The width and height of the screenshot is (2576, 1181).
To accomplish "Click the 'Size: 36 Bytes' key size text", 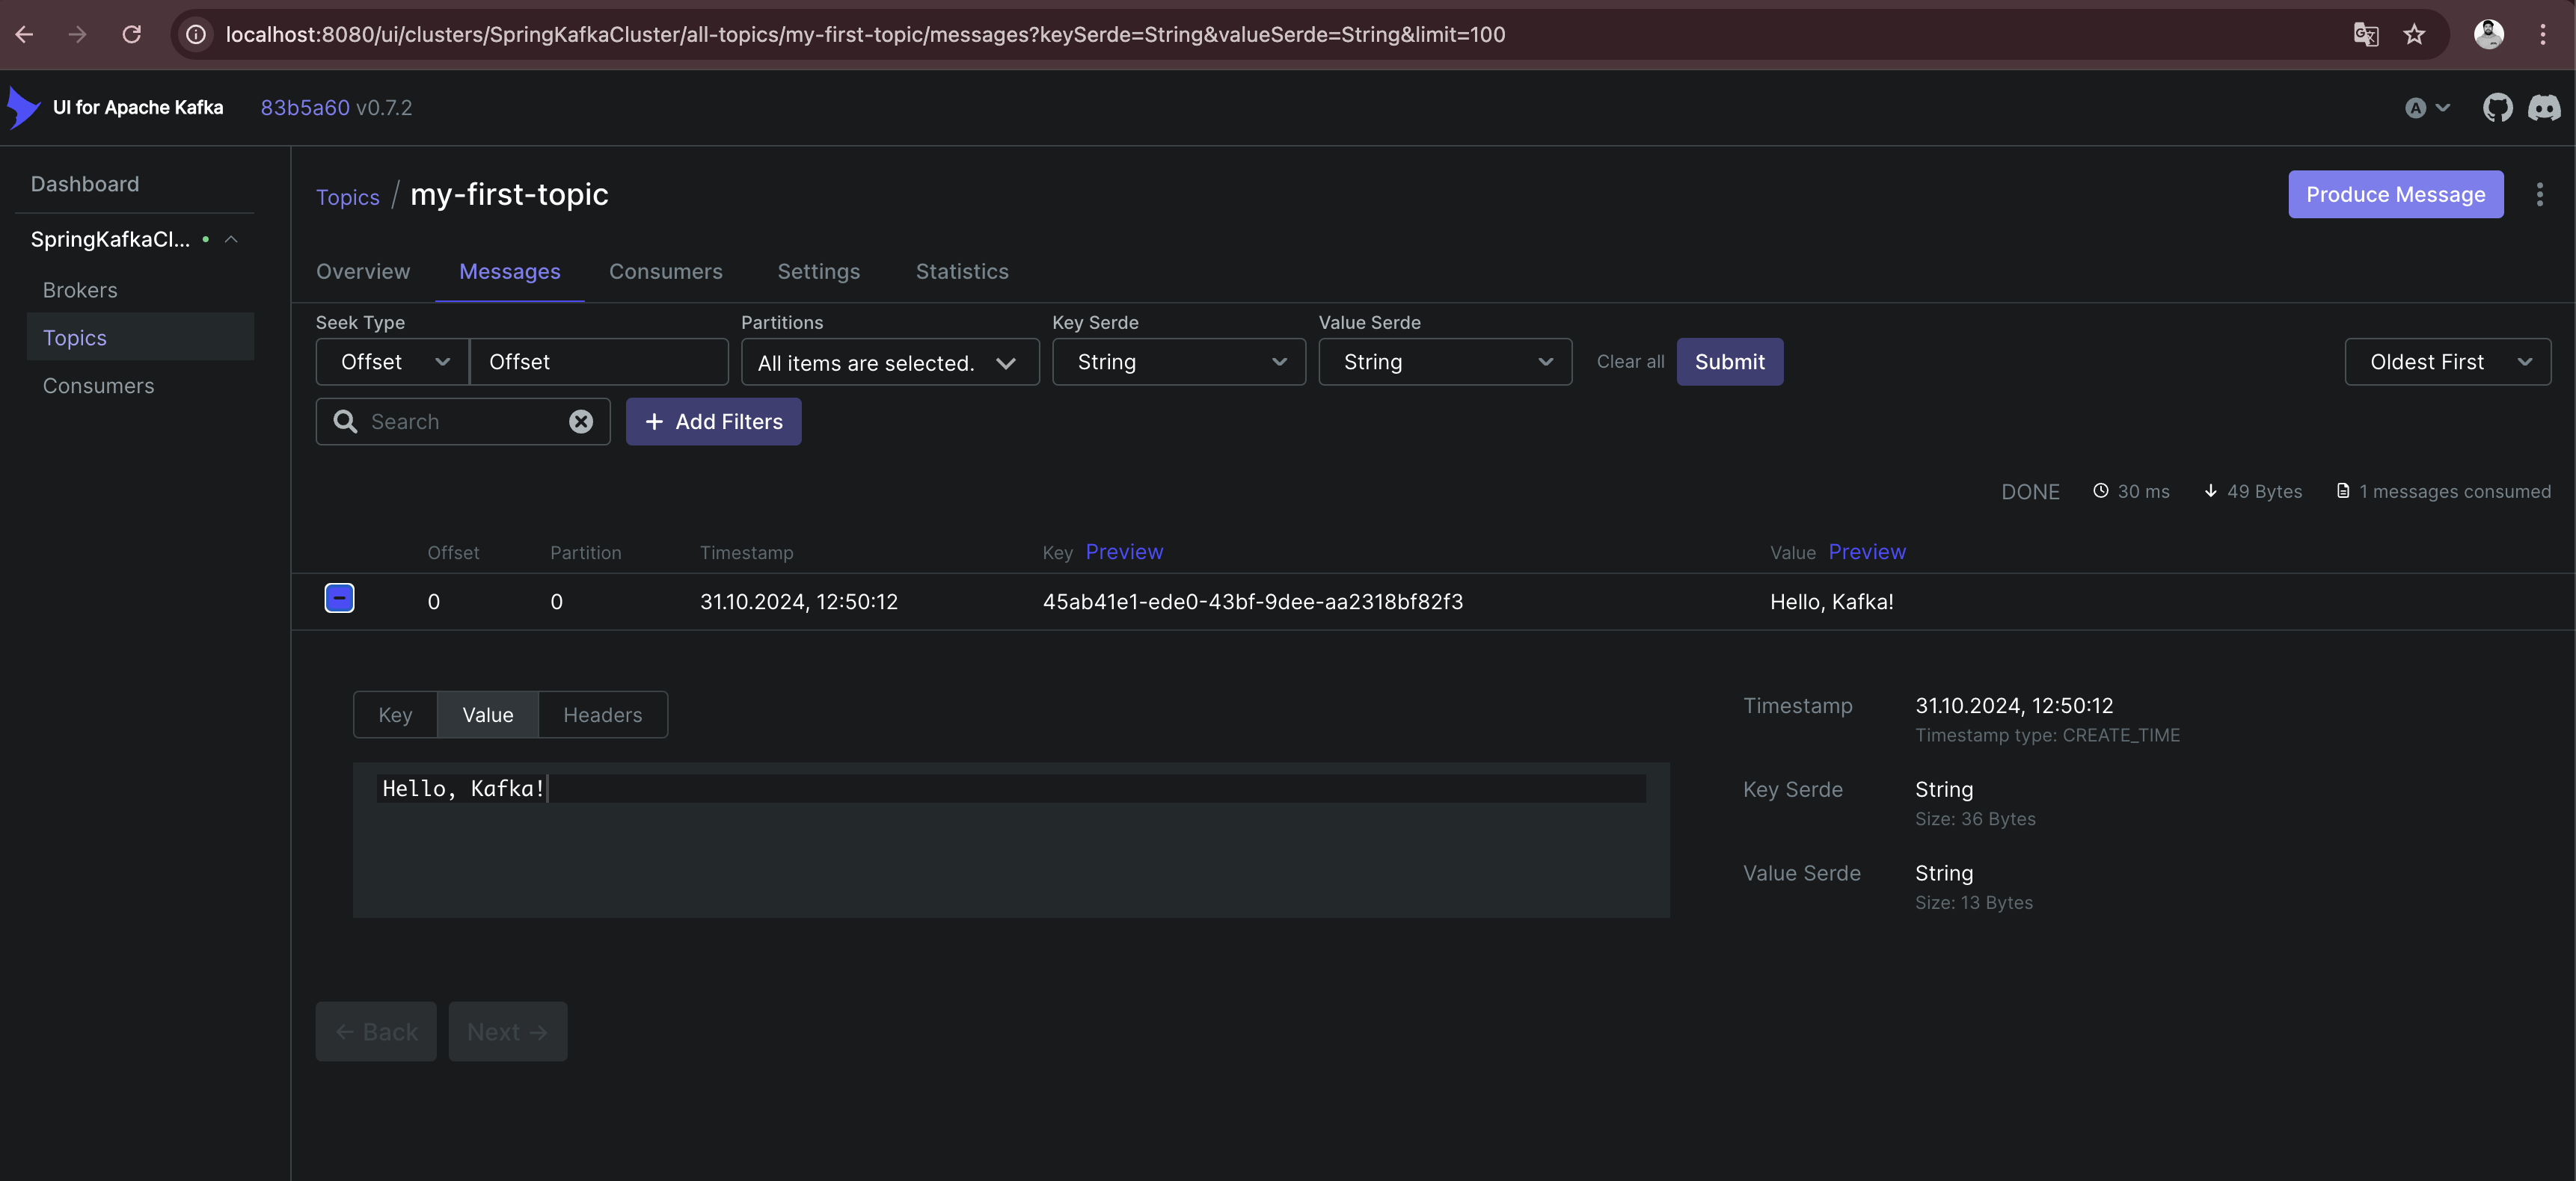I will coord(1975,819).
